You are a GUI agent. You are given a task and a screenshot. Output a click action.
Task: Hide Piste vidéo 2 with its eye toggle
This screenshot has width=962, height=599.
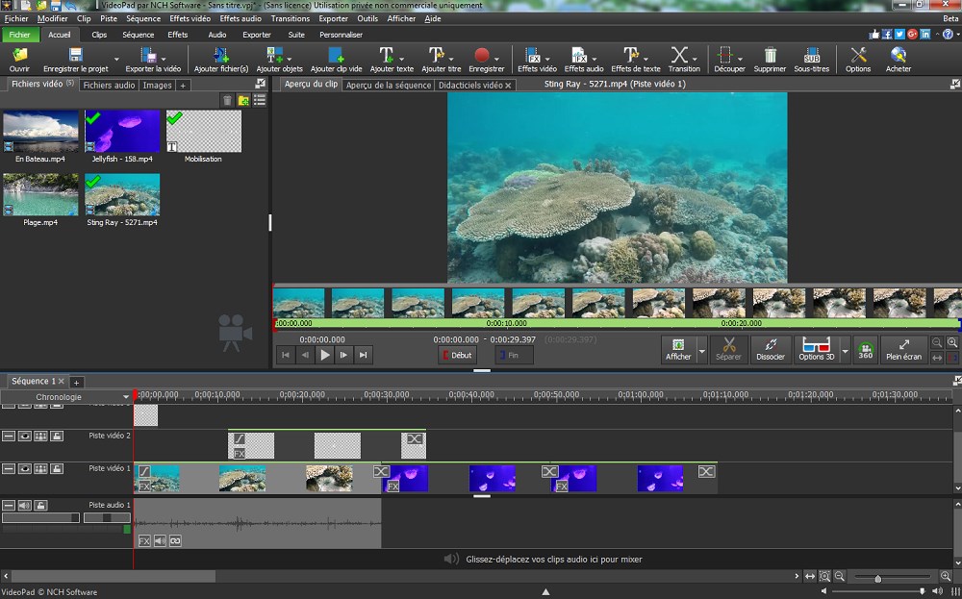tap(24, 436)
